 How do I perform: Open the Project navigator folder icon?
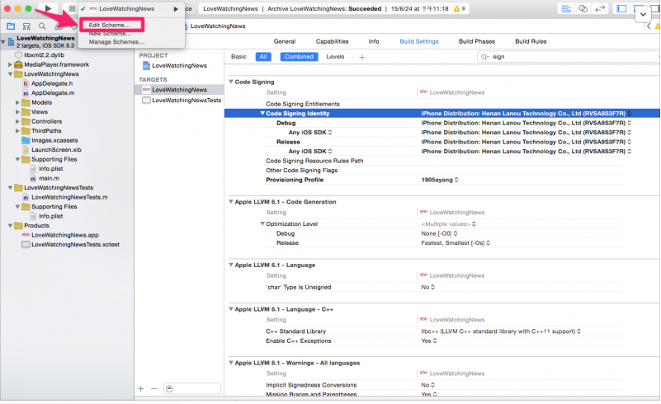[11, 26]
